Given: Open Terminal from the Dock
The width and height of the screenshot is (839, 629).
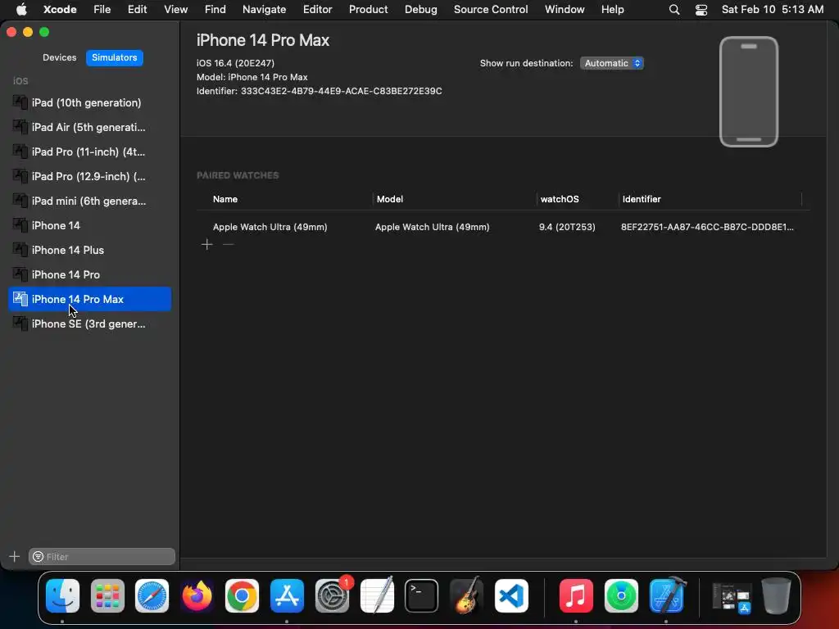Looking at the screenshot, I should 422,596.
